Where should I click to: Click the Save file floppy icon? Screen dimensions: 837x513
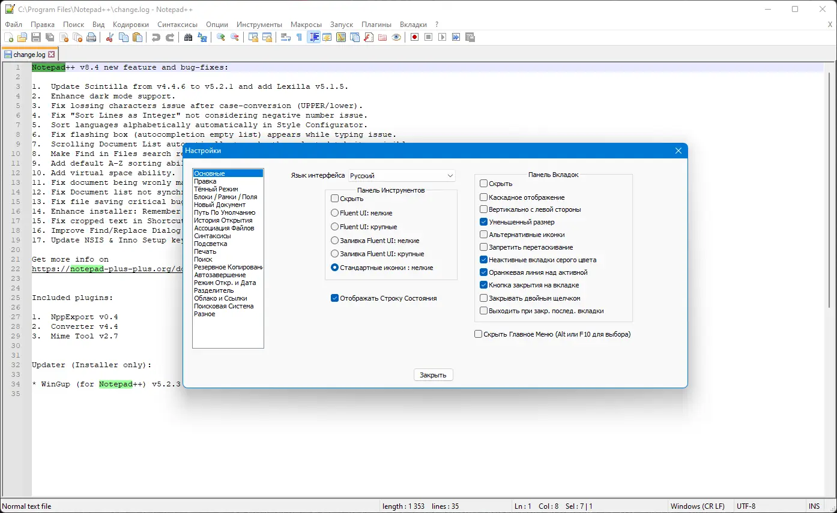coord(36,37)
